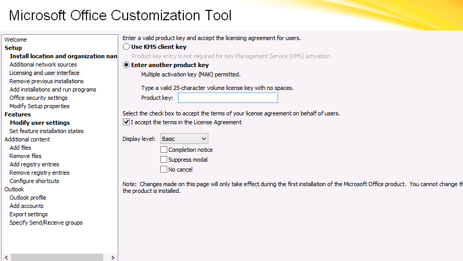Viewport: 463px width, 261px height.
Task: Open Export settings page
Action: coord(29,214)
